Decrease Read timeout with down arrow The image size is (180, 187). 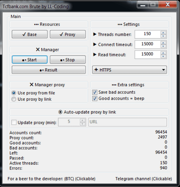point(163,56)
